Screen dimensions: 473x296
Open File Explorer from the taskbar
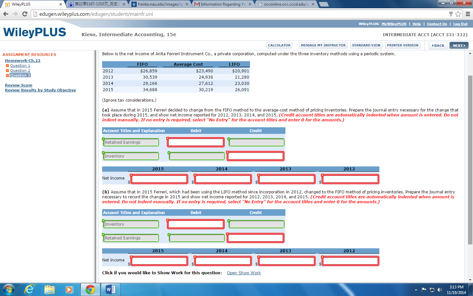[x=49, y=289]
